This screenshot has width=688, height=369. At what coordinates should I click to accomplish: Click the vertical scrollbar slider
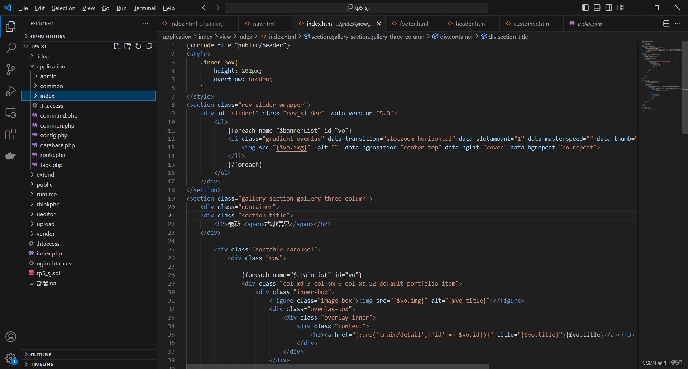tap(685, 87)
